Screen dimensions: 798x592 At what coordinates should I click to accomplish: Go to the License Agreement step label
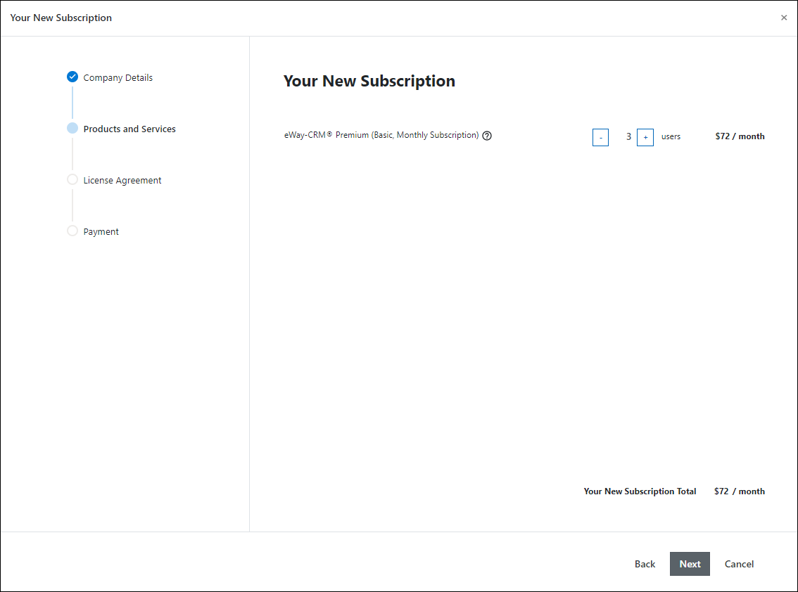click(122, 181)
